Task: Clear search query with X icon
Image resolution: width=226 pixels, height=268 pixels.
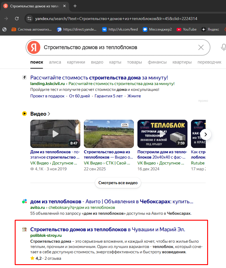Action: click(x=201, y=47)
